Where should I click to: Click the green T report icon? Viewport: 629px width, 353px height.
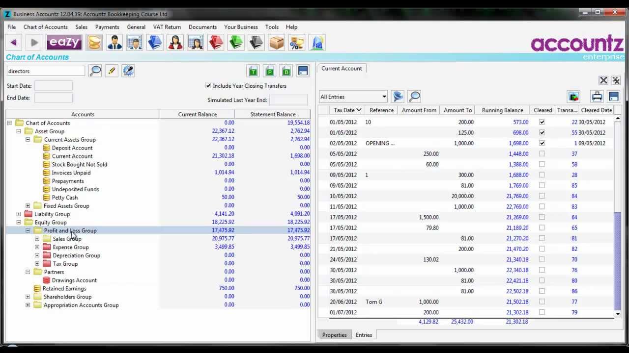click(253, 71)
